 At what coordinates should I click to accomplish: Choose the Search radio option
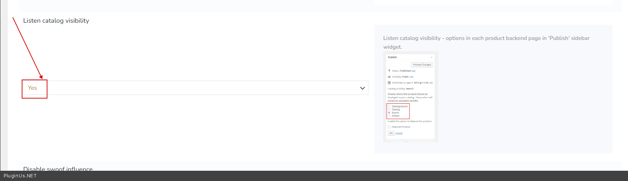[x=389, y=112]
